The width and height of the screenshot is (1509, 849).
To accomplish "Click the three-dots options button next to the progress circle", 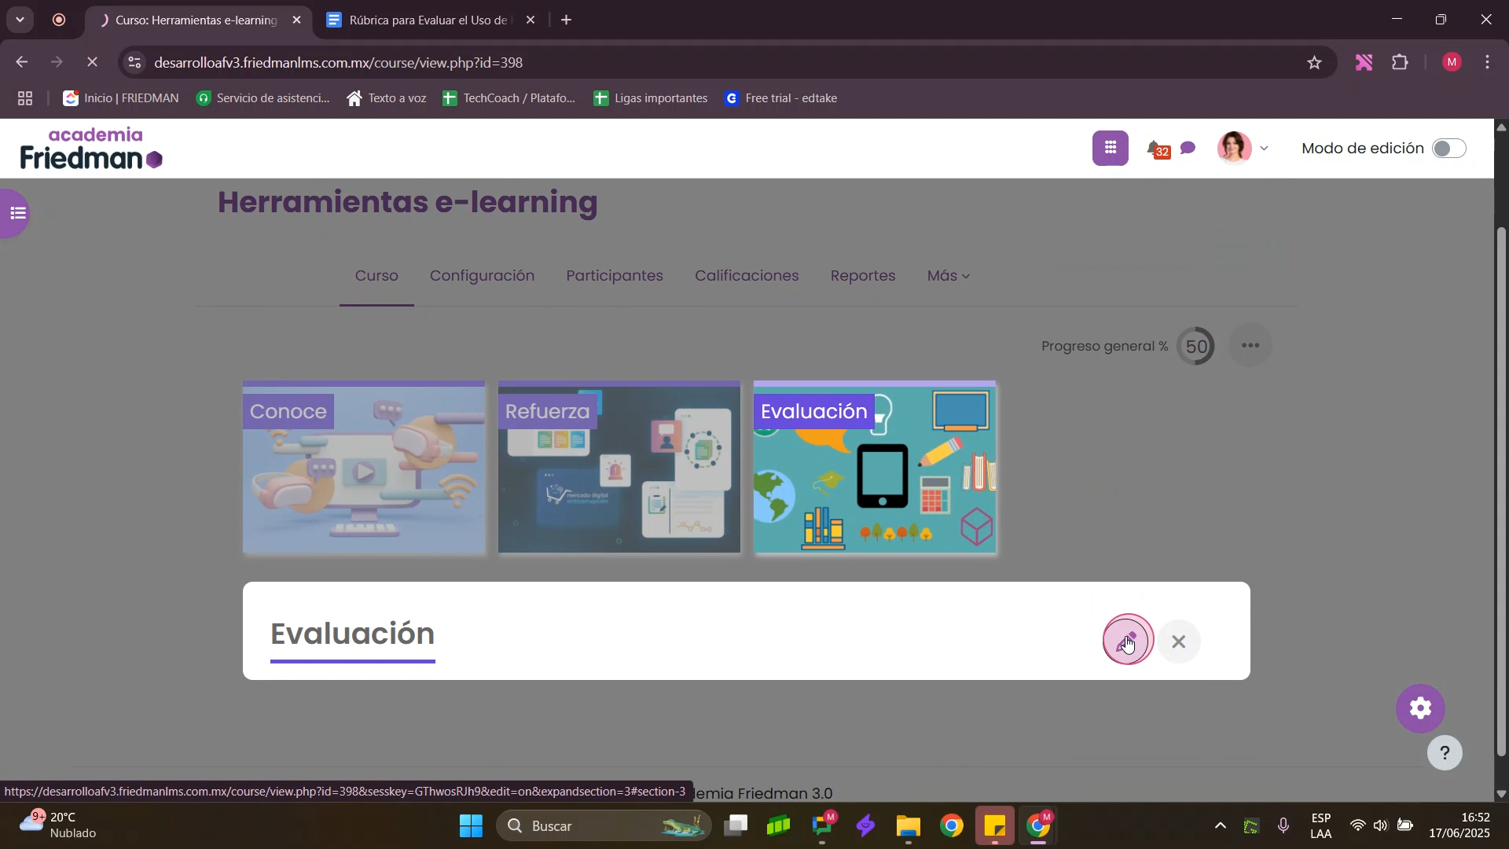I will [1250, 346].
